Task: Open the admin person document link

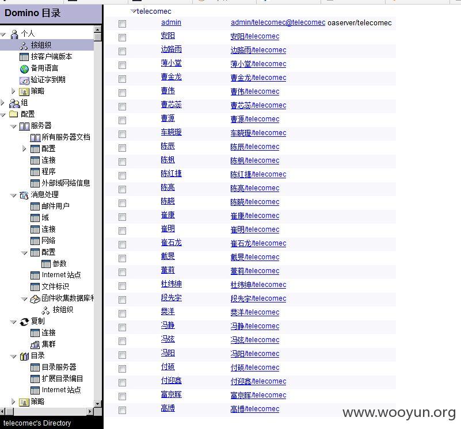Action: (171, 22)
